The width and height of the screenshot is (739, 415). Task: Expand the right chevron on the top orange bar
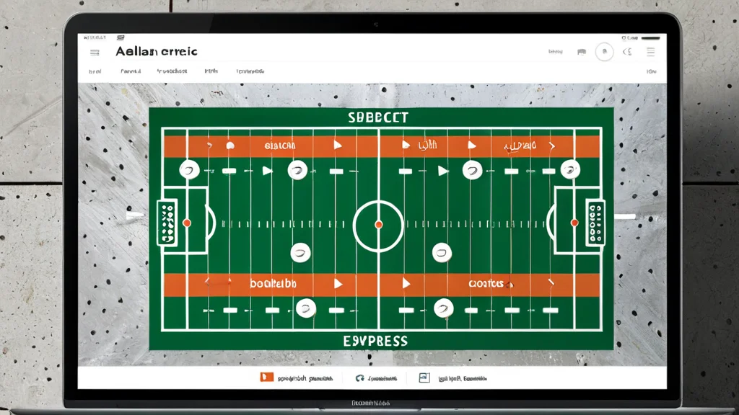(552, 146)
